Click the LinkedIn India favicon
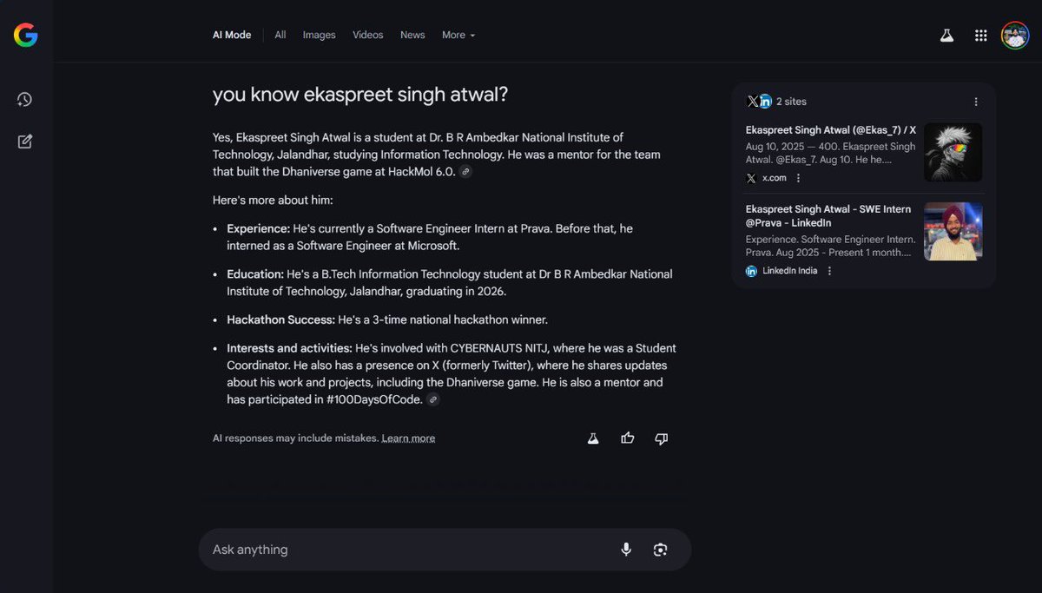The width and height of the screenshot is (1042, 593). tap(751, 271)
